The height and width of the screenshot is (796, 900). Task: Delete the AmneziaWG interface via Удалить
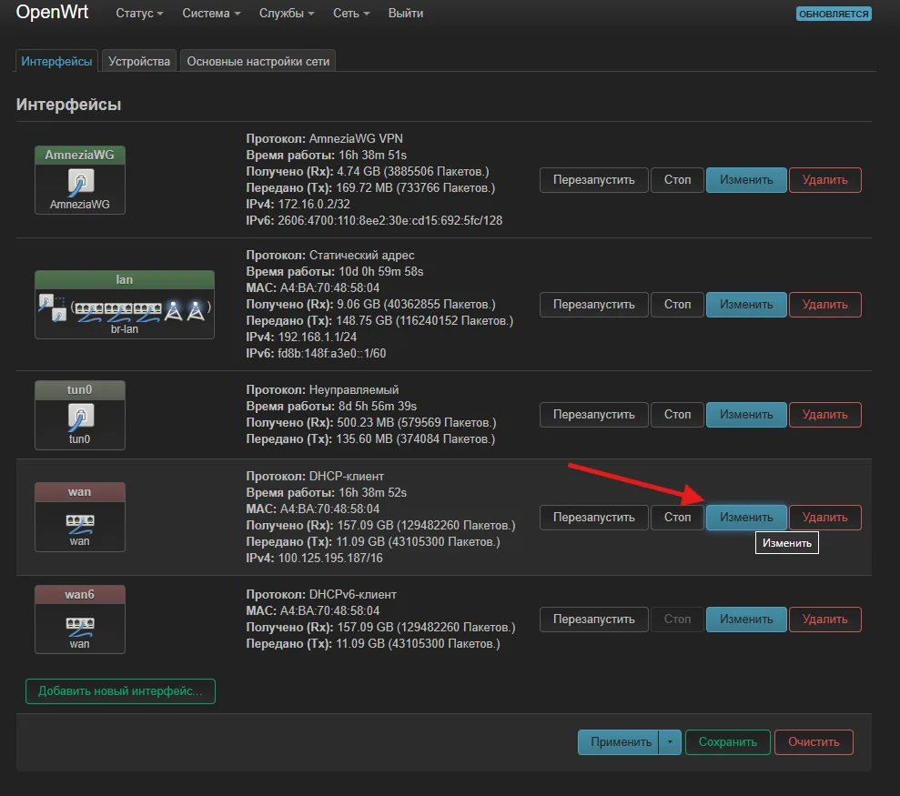click(824, 180)
